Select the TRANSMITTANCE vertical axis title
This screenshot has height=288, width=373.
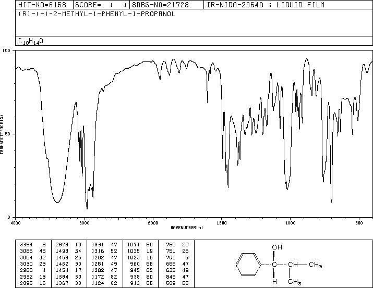2,134
